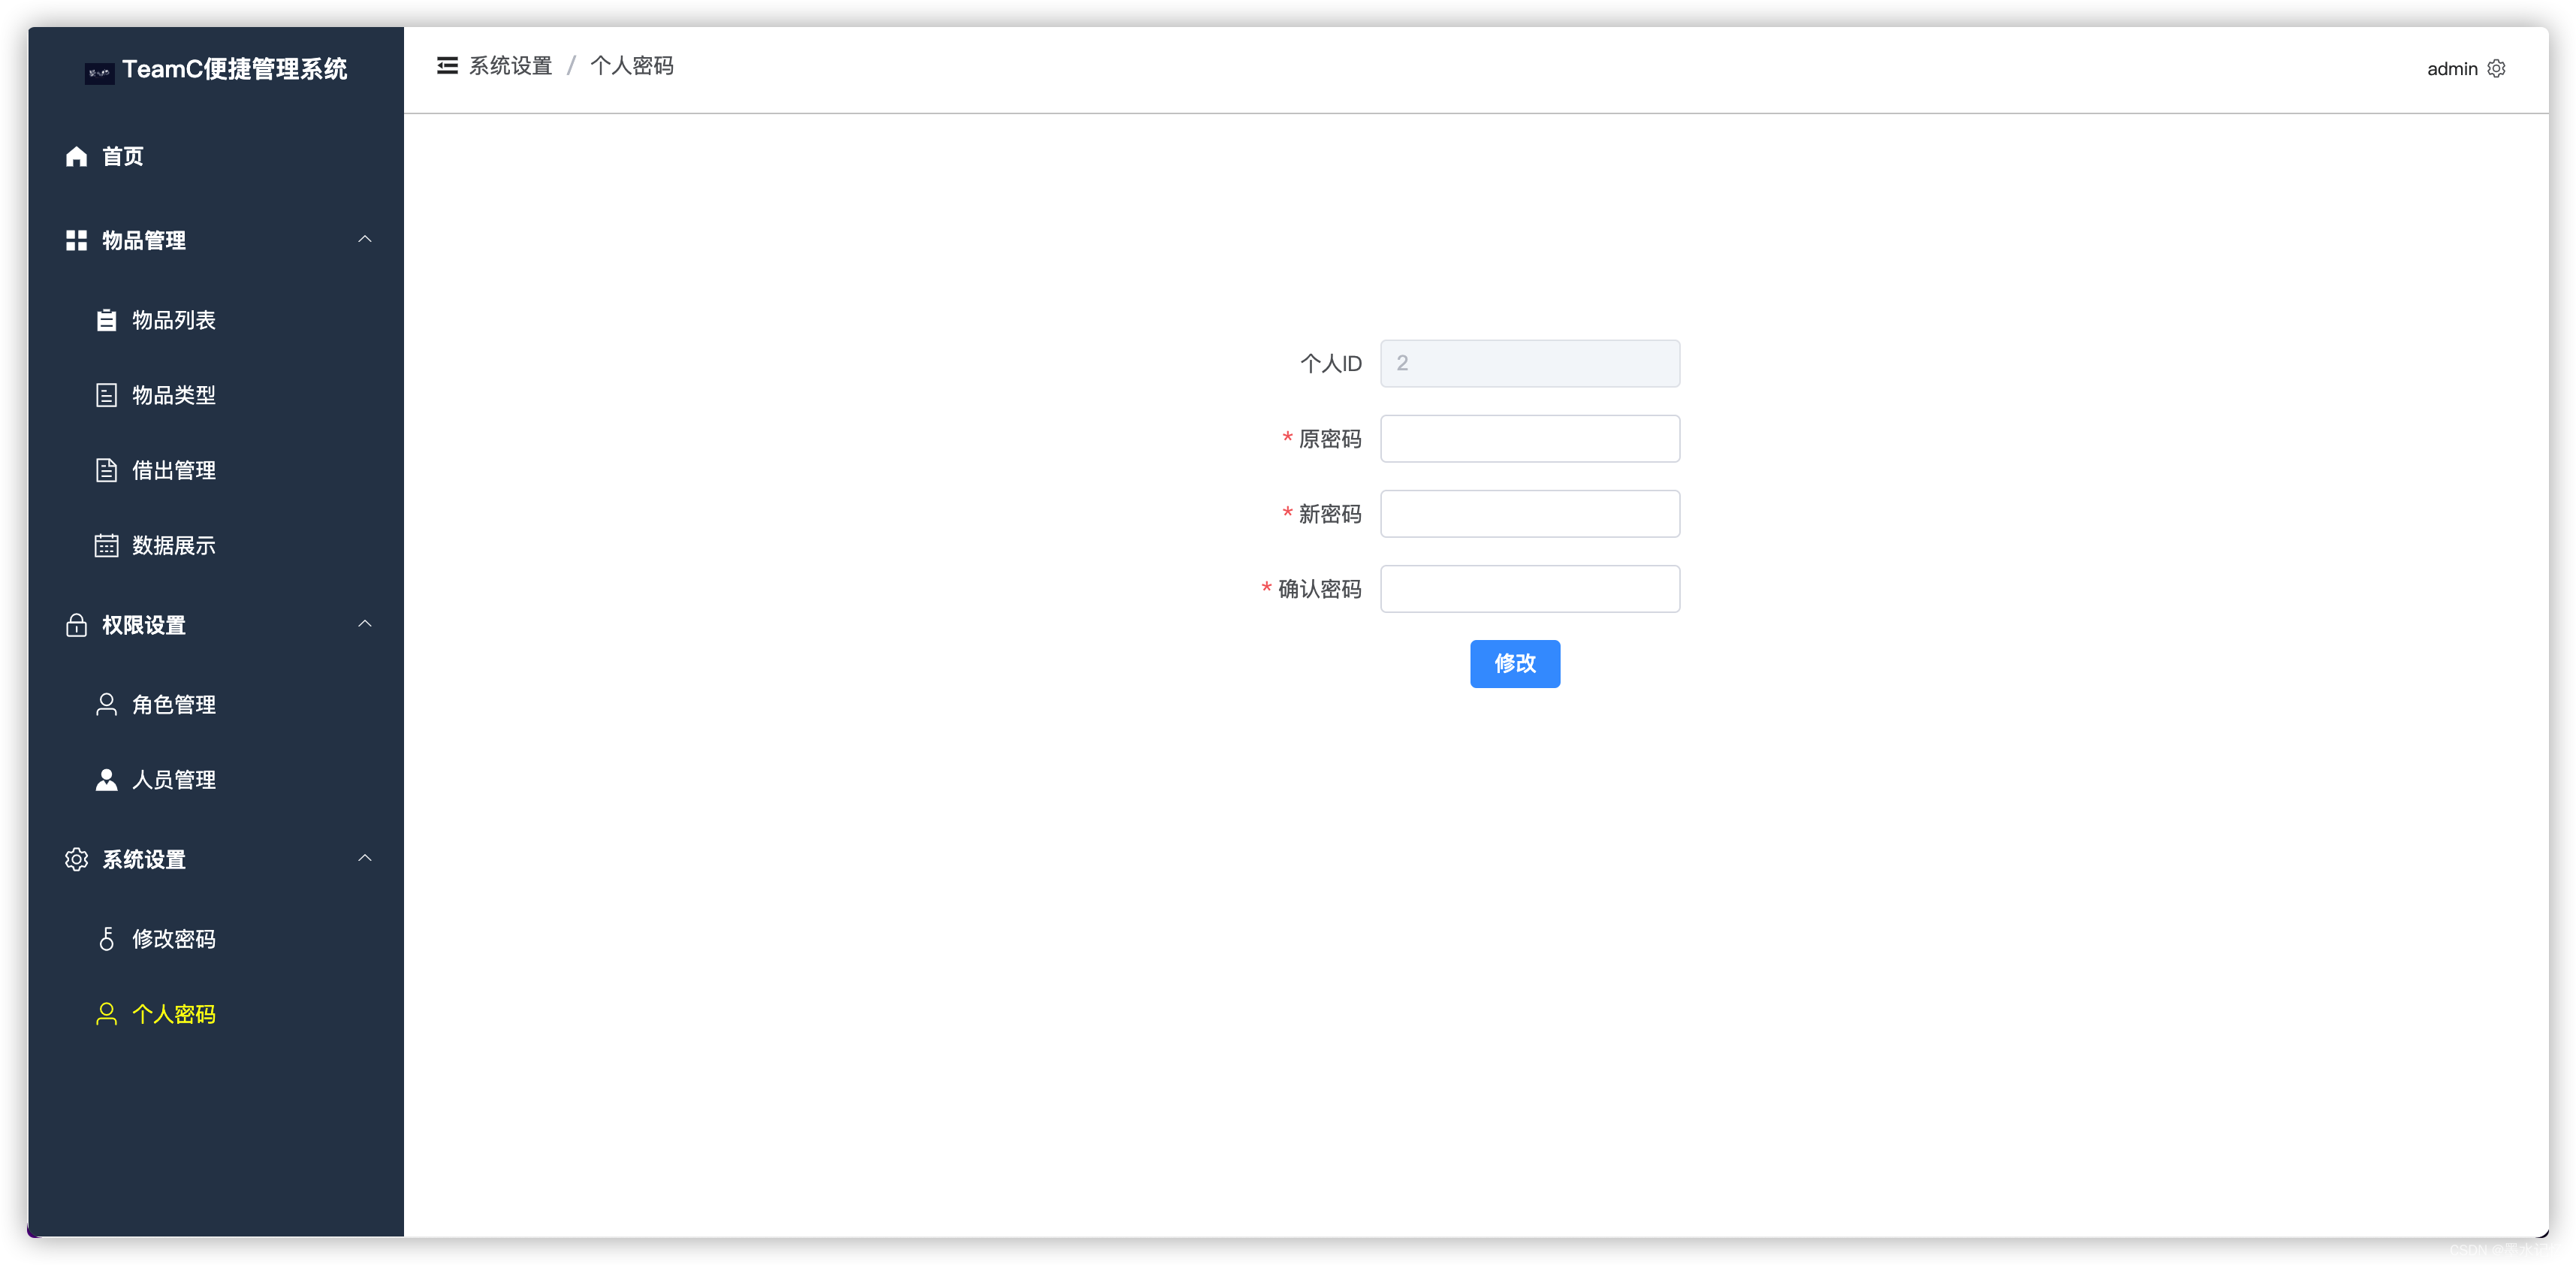Click the TeamC logo image

tap(99, 73)
